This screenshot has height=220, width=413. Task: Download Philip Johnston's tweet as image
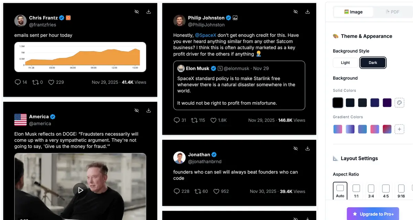tap(307, 11)
